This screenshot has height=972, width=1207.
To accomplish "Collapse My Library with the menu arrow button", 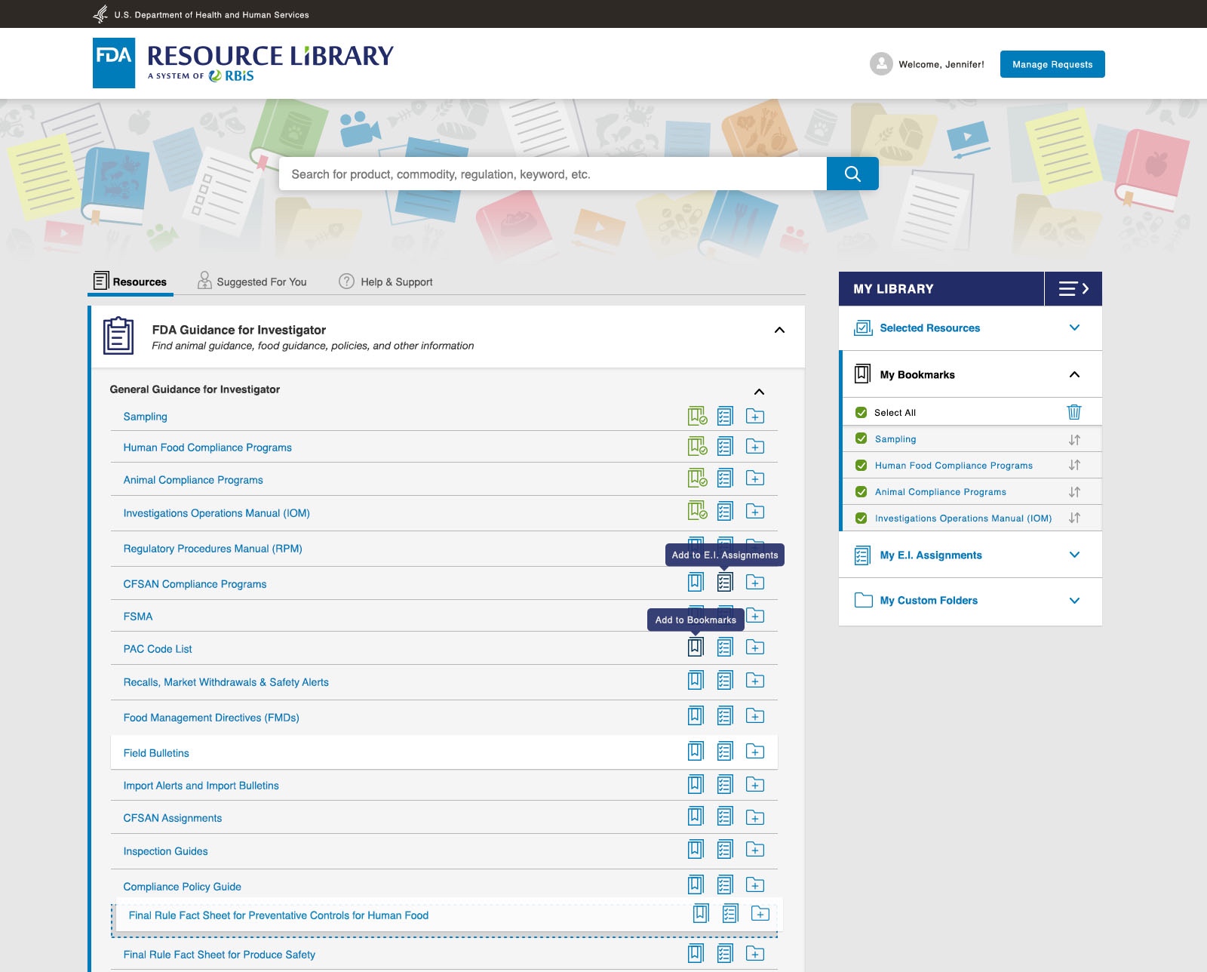I will (1073, 288).
